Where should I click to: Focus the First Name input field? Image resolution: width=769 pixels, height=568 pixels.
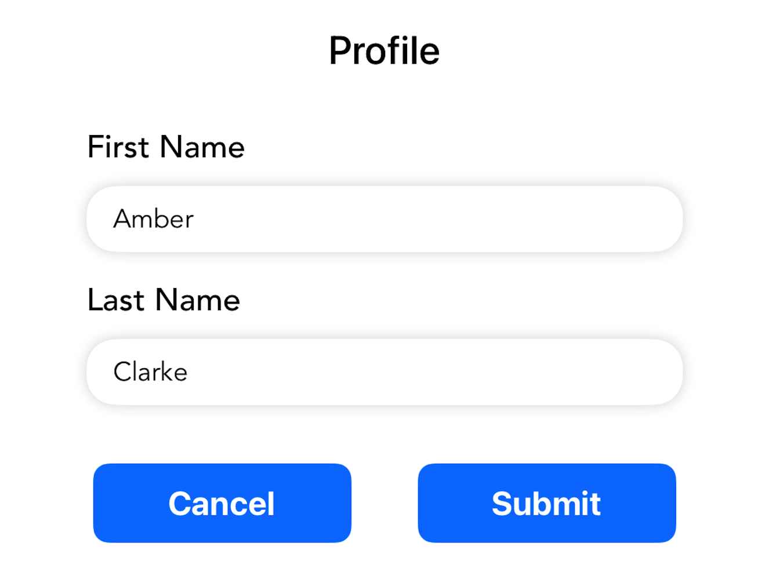385,219
